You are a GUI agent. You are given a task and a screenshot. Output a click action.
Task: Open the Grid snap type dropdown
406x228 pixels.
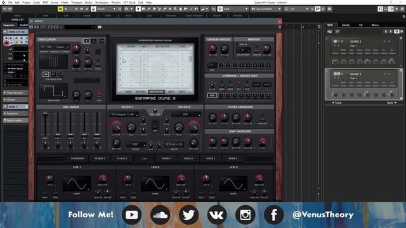[x=235, y=9]
